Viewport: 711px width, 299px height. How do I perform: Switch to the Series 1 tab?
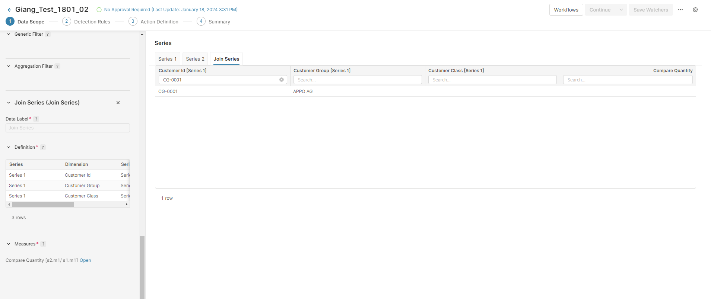[x=167, y=59]
